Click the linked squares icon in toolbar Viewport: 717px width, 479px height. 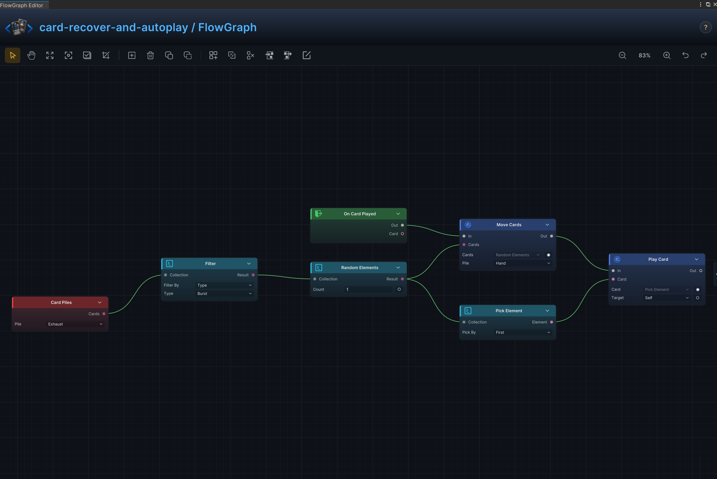click(x=232, y=55)
